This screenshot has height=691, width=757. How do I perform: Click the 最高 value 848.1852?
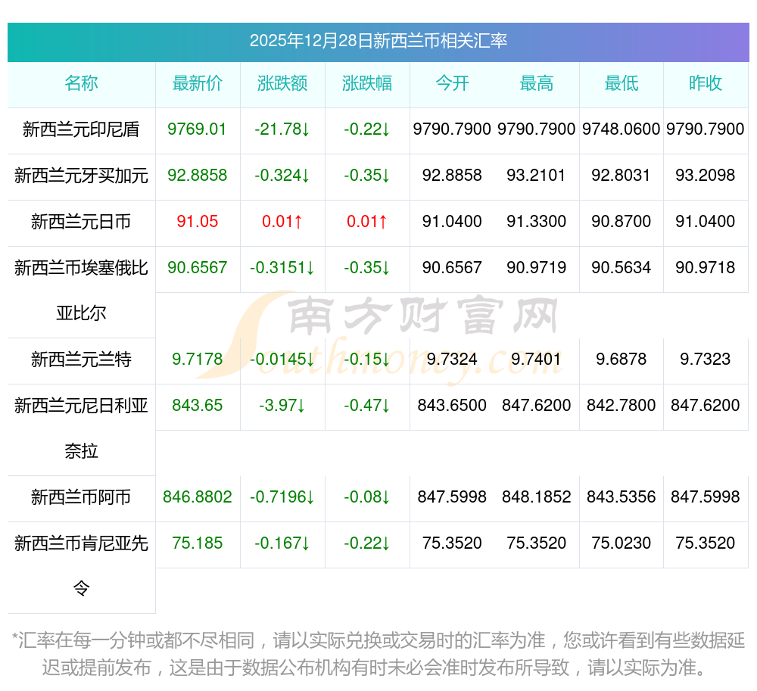537,497
